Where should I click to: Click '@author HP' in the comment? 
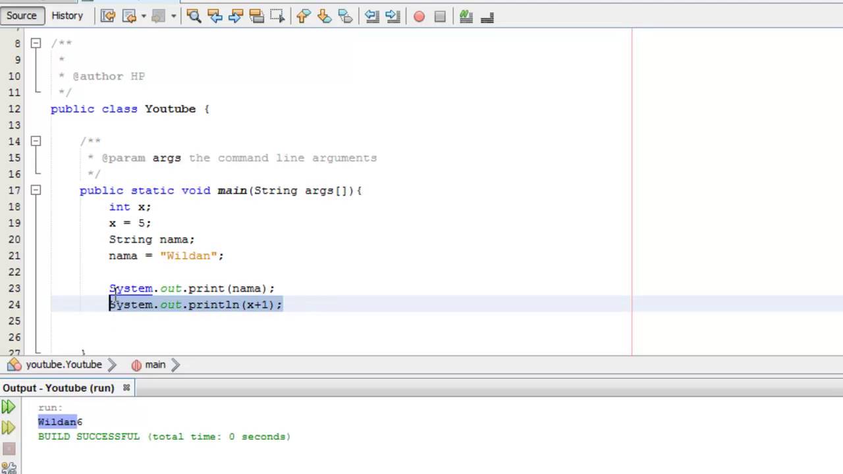pyautogui.click(x=109, y=76)
